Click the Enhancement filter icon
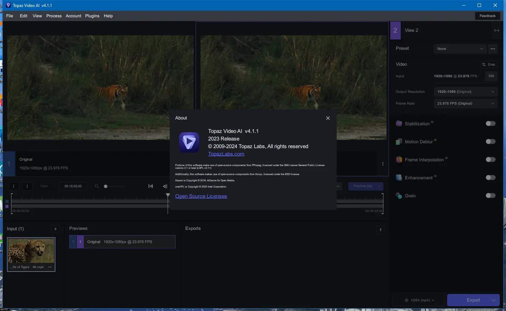The width and height of the screenshot is (506, 311). [399, 178]
